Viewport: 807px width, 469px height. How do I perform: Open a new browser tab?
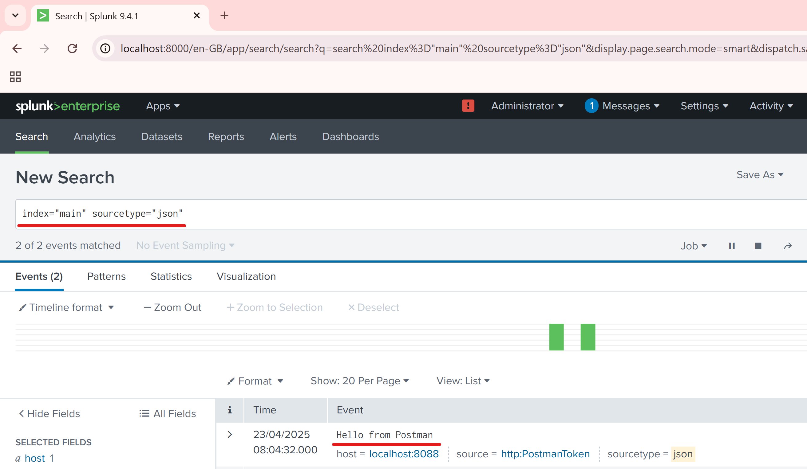click(x=224, y=15)
